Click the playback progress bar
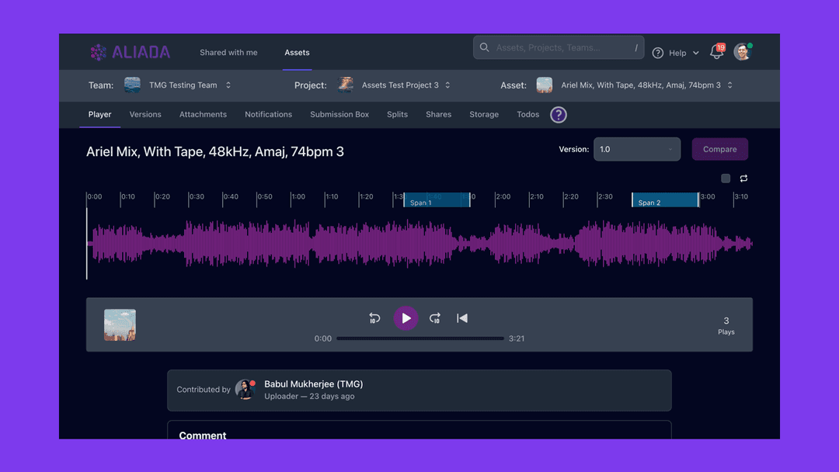Image resolution: width=839 pixels, height=472 pixels. click(420, 338)
